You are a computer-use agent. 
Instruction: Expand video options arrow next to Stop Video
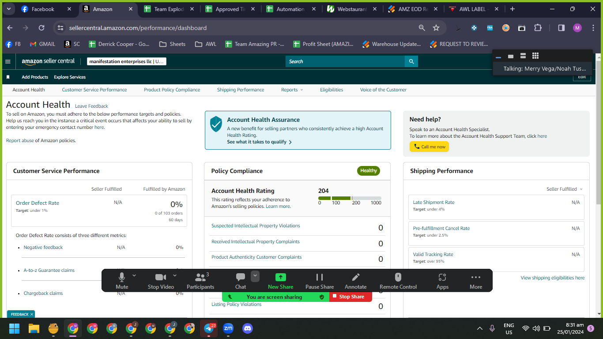(174, 275)
